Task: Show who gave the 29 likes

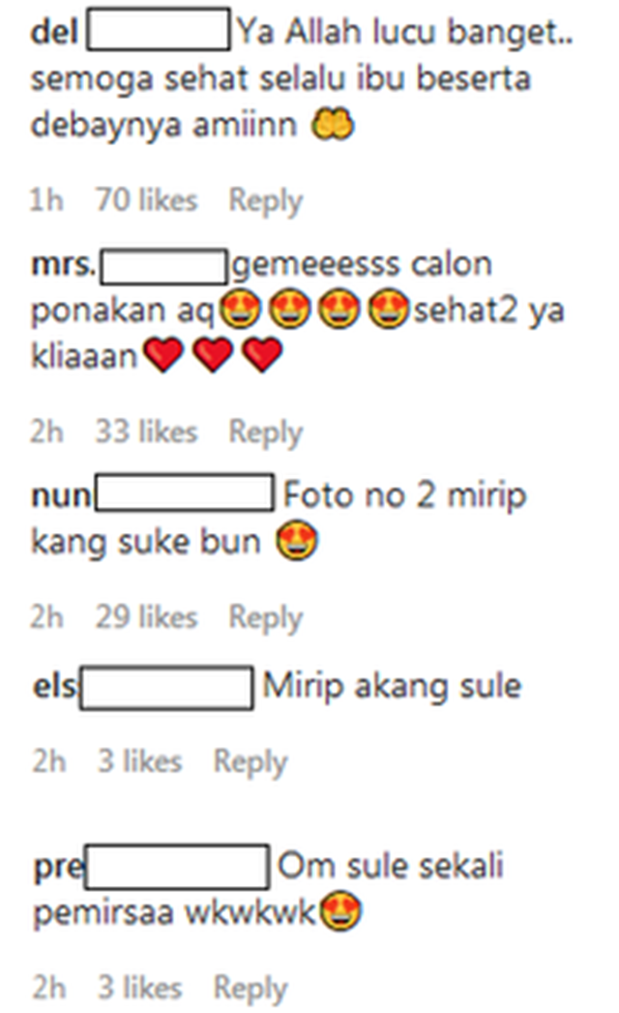Action: pyautogui.click(x=146, y=617)
